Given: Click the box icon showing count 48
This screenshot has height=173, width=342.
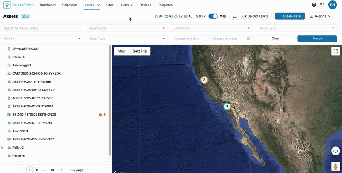Looking at the screenshot, I should click(166, 16).
